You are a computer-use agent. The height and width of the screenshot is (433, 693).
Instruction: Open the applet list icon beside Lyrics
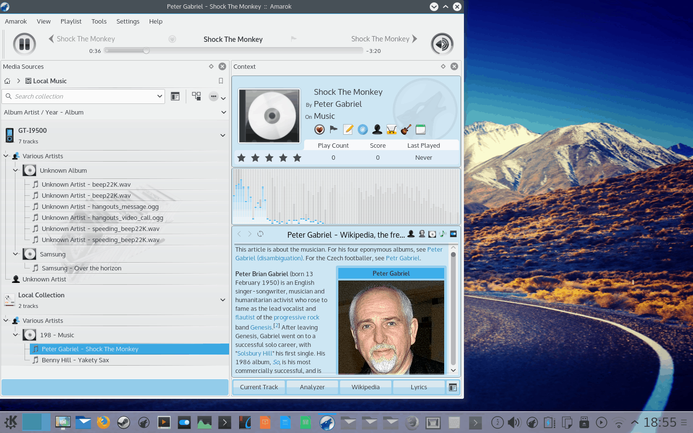click(x=453, y=387)
